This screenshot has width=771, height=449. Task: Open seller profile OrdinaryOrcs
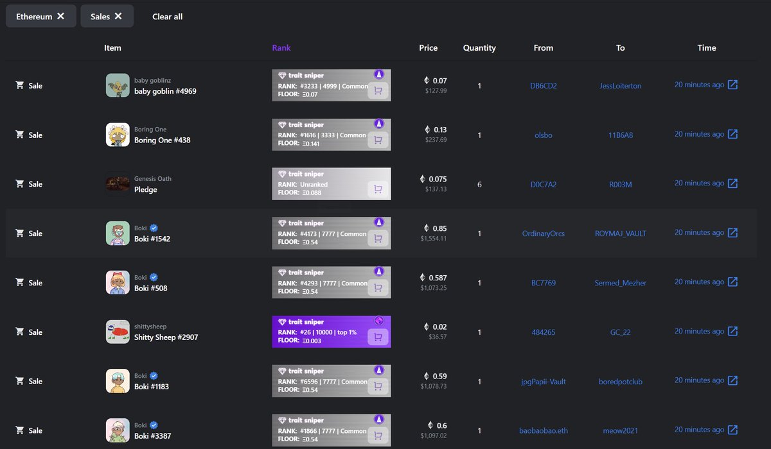pos(544,233)
